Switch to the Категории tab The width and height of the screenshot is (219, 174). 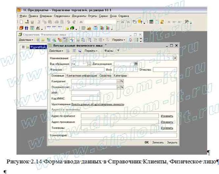(x=120, y=76)
